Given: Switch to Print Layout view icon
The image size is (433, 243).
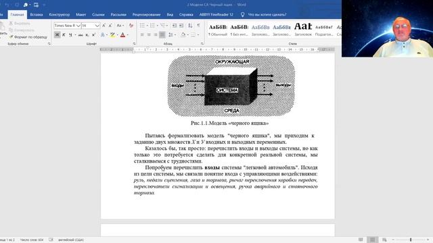Looking at the screenshot, I should coord(372,240).
